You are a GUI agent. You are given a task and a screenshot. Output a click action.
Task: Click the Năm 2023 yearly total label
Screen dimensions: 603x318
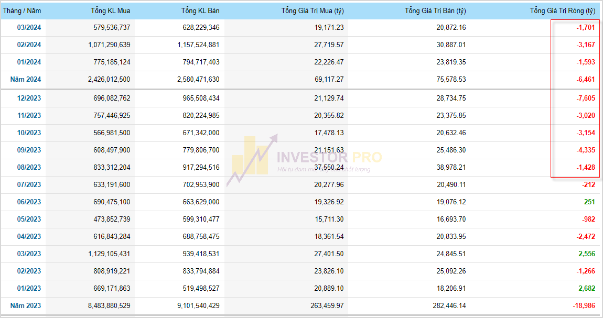pos(26,305)
